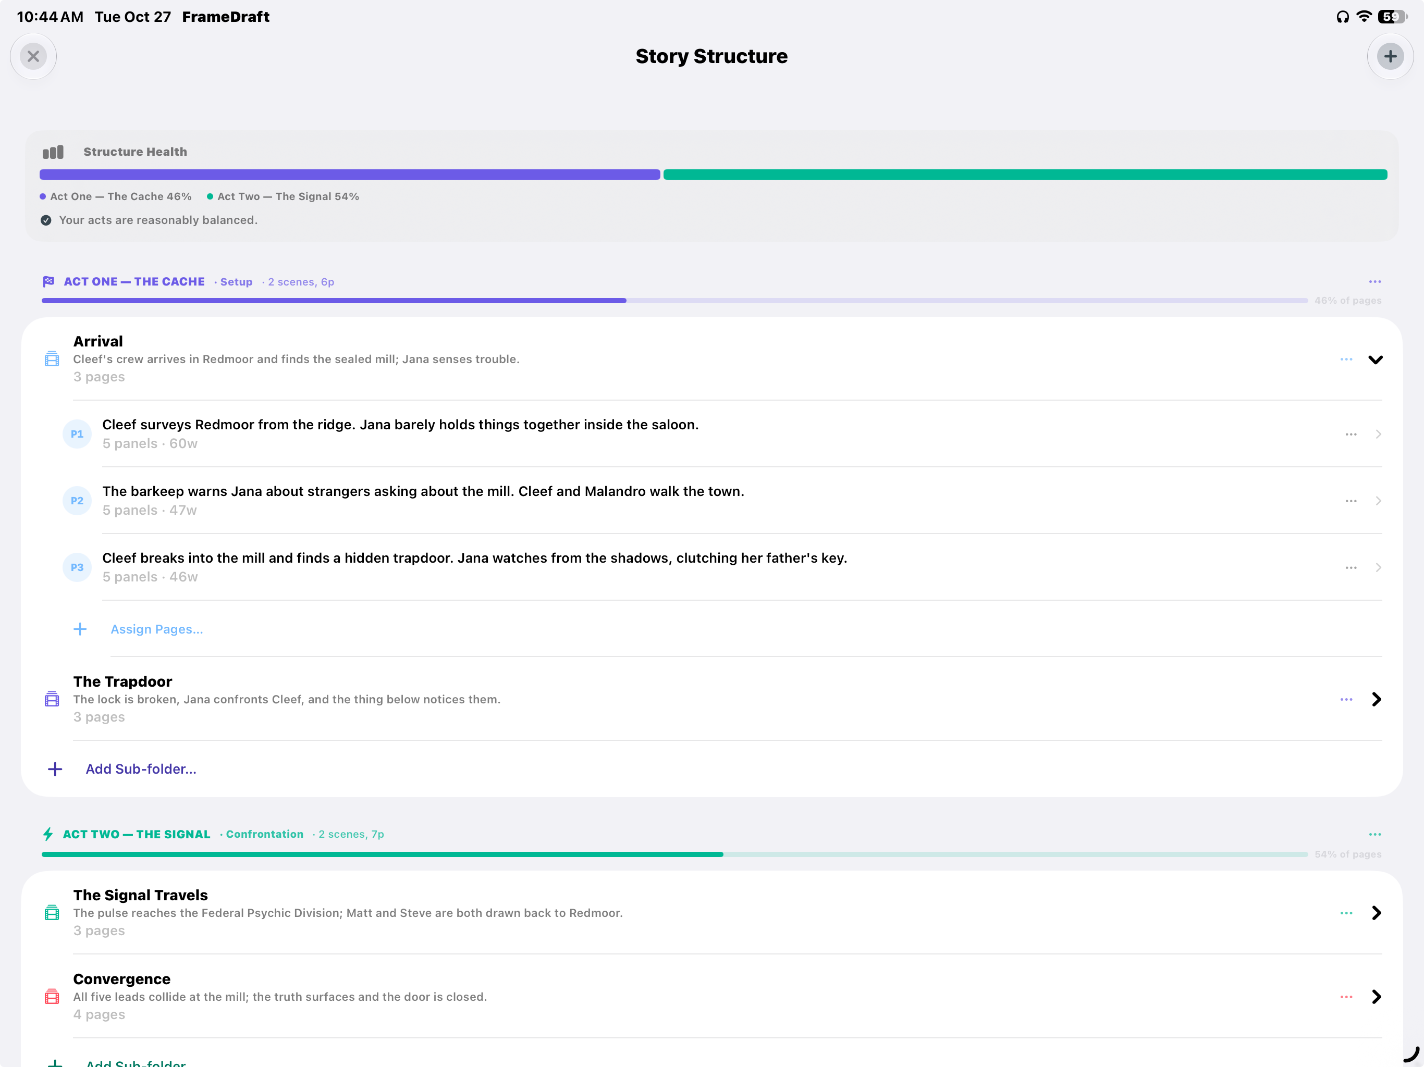1424x1067 pixels.
Task: Tap the plus button at top right
Action: click(1390, 57)
